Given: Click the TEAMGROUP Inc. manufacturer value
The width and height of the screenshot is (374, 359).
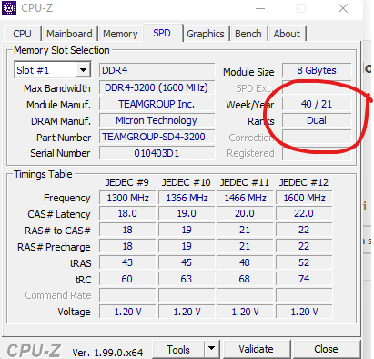Looking at the screenshot, I should pos(157,104).
